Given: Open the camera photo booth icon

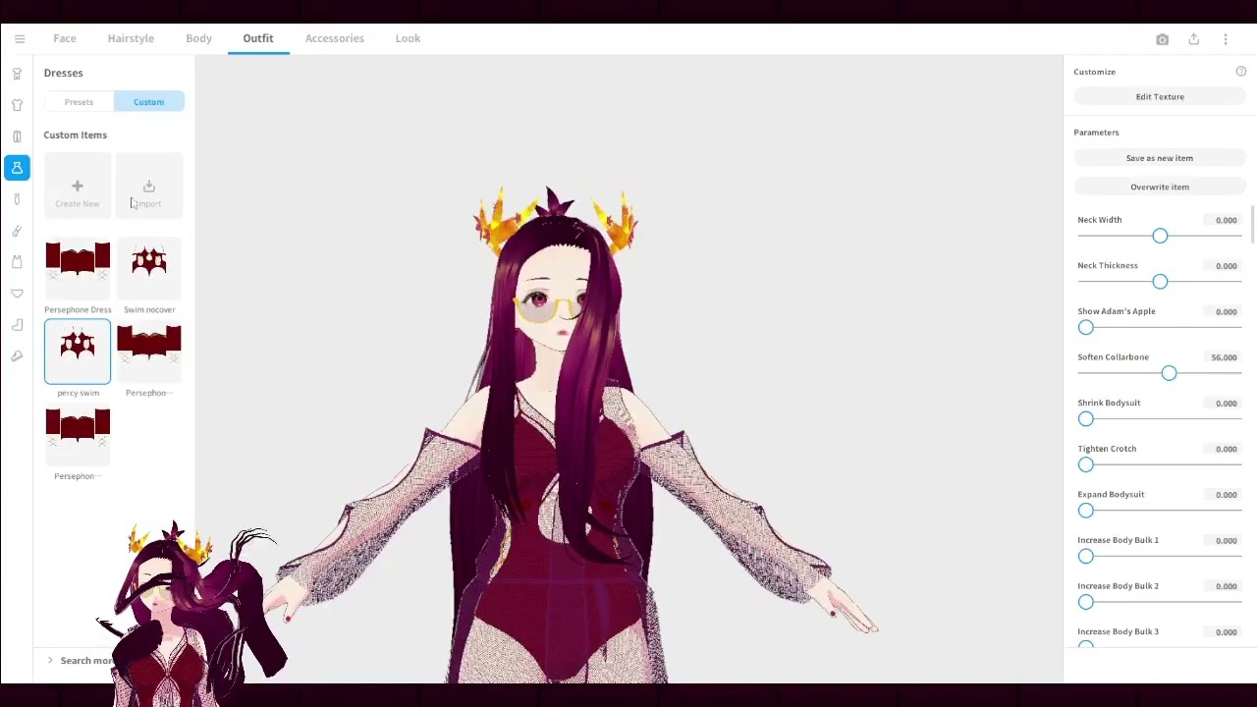Looking at the screenshot, I should (x=1163, y=39).
